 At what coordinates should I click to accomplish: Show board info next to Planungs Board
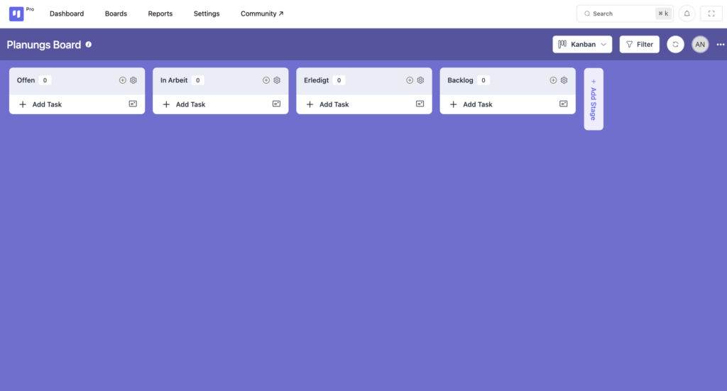(89, 45)
